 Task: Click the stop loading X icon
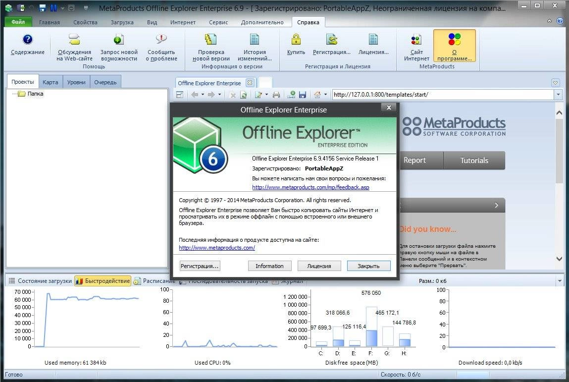tap(233, 95)
